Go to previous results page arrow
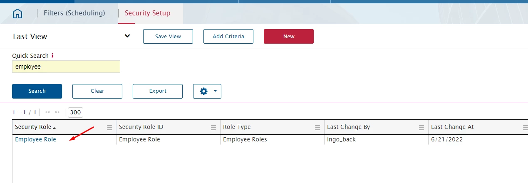Screen dimensions: 528x183 pos(47,112)
